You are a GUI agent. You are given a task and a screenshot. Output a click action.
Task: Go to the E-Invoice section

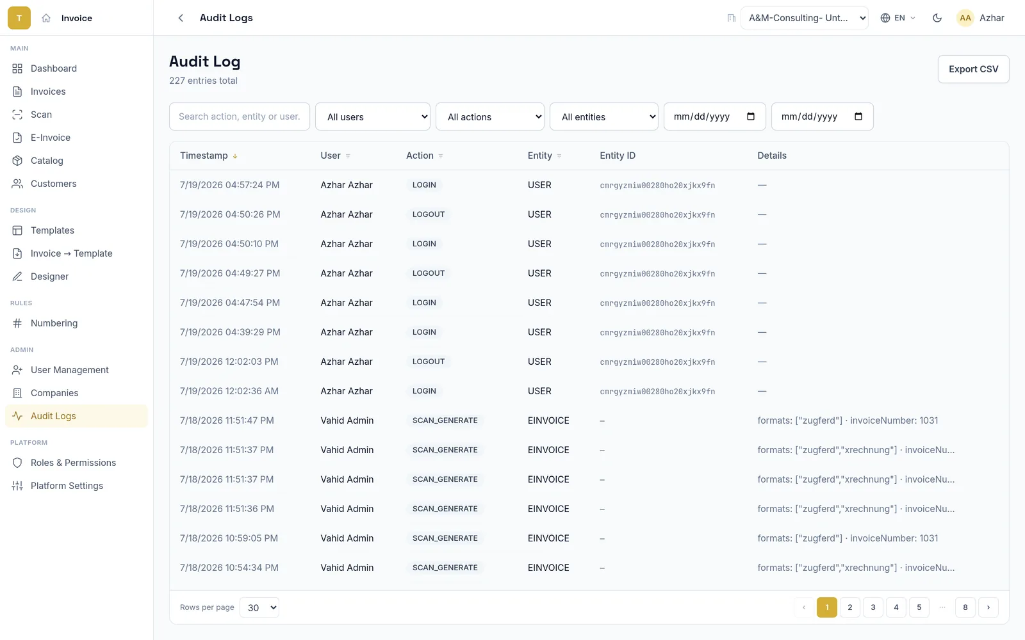pos(76,138)
